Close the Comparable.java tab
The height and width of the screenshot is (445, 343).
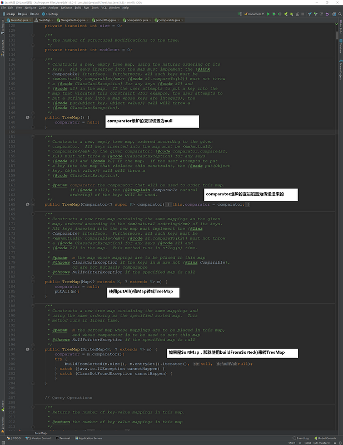coord(182,20)
